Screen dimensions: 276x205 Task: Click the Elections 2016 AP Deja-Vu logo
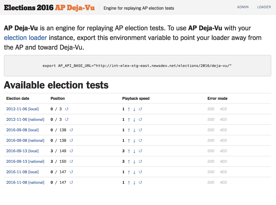(x=49, y=8)
